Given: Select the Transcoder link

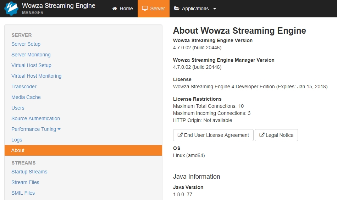Looking at the screenshot, I should click(x=24, y=87).
